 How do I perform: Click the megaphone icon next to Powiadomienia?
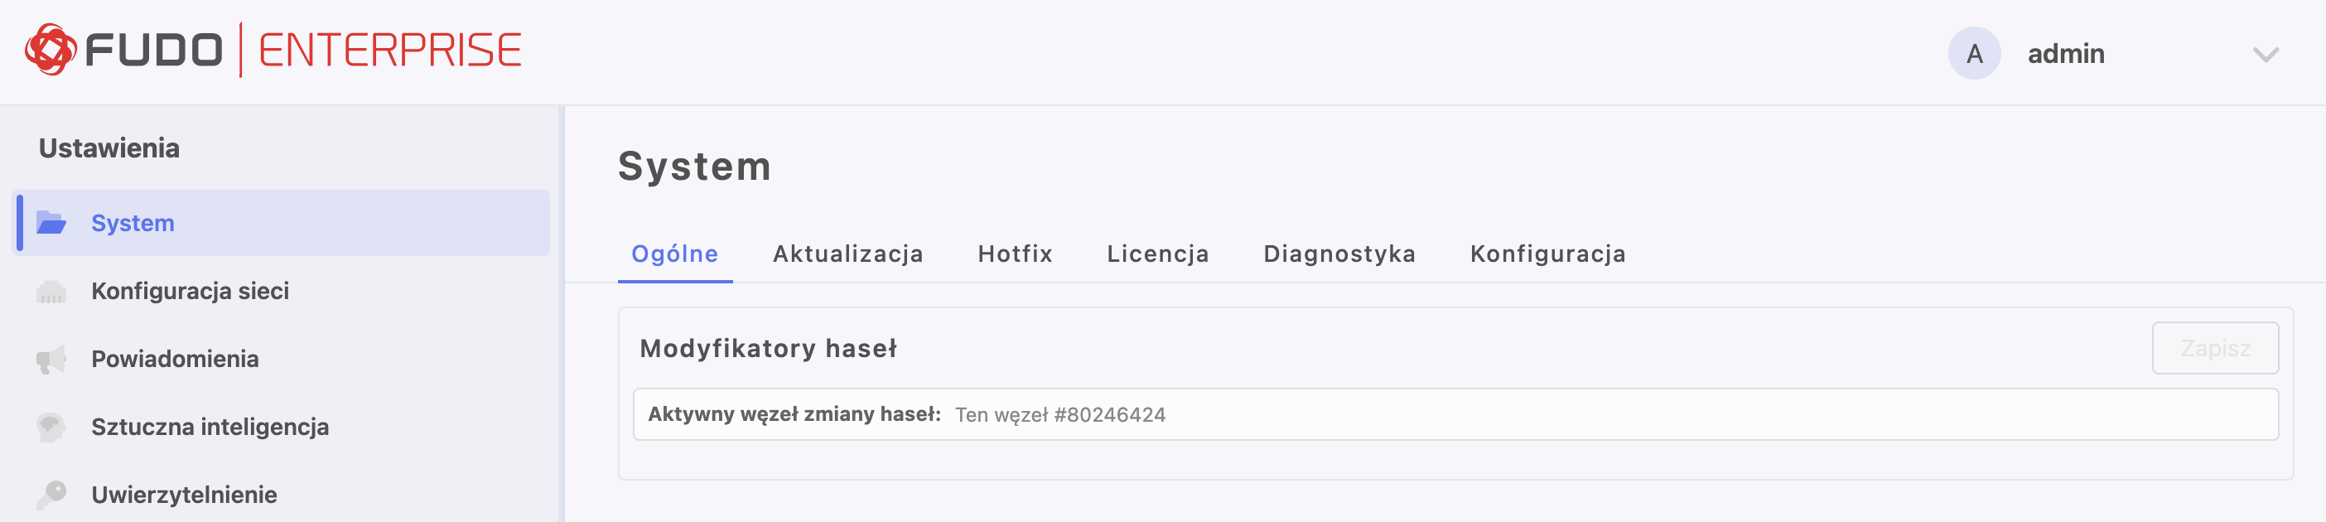(x=51, y=359)
